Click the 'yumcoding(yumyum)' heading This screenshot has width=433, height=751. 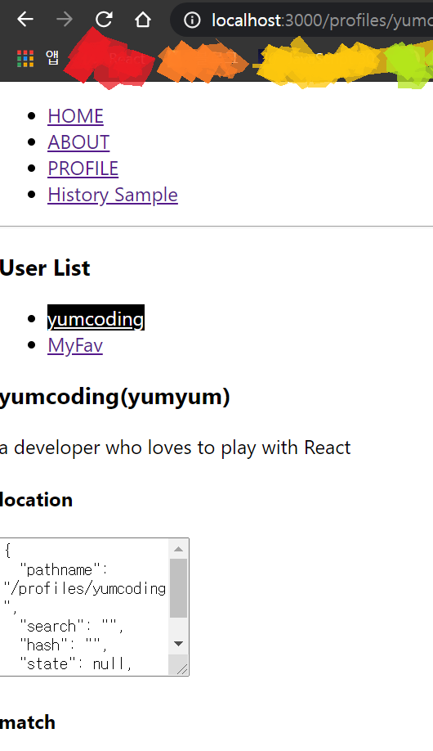(x=115, y=397)
